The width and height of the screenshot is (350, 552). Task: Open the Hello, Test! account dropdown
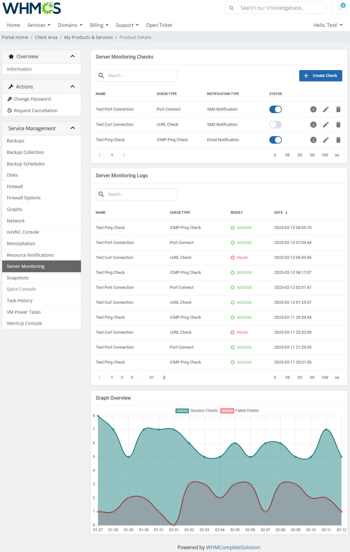coord(328,25)
